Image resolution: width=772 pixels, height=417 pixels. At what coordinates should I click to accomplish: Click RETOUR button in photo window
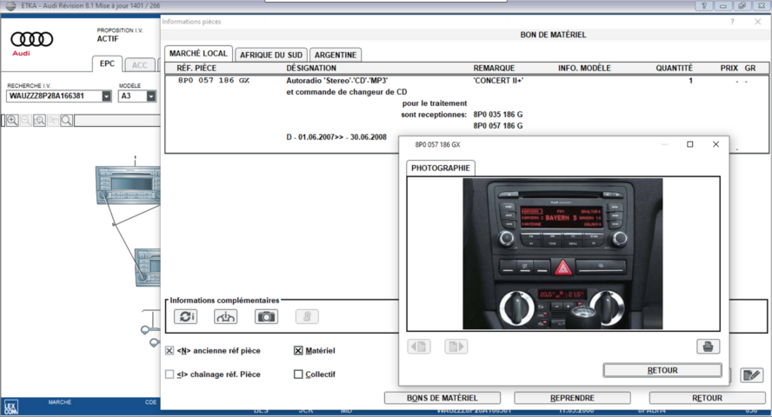pyautogui.click(x=662, y=370)
